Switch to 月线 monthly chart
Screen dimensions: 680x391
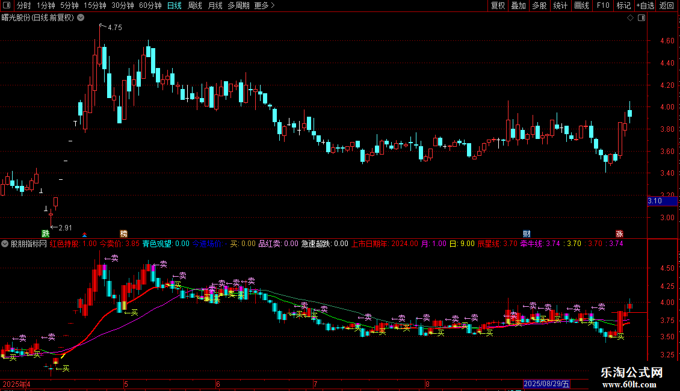tap(215, 5)
